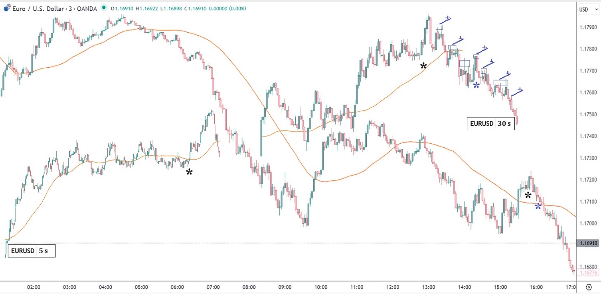Select the current price label 1.16910
The image size is (601, 295).
(588, 243)
